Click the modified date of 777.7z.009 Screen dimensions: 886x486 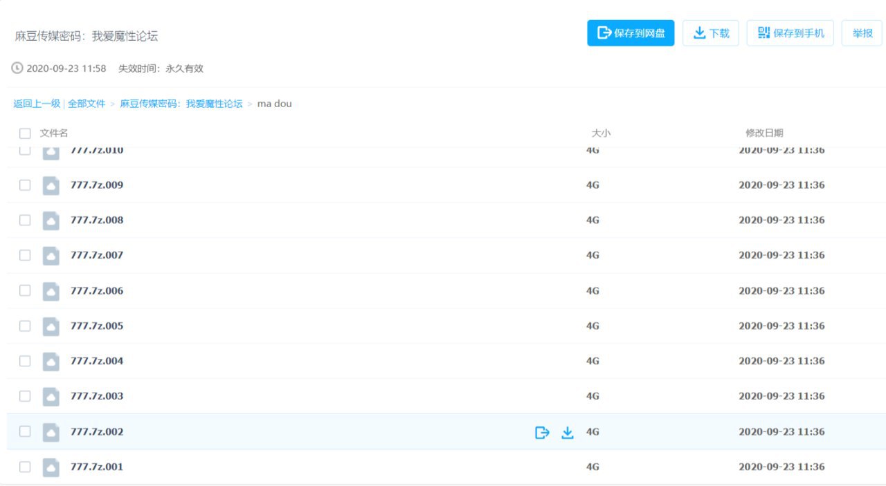click(x=781, y=185)
